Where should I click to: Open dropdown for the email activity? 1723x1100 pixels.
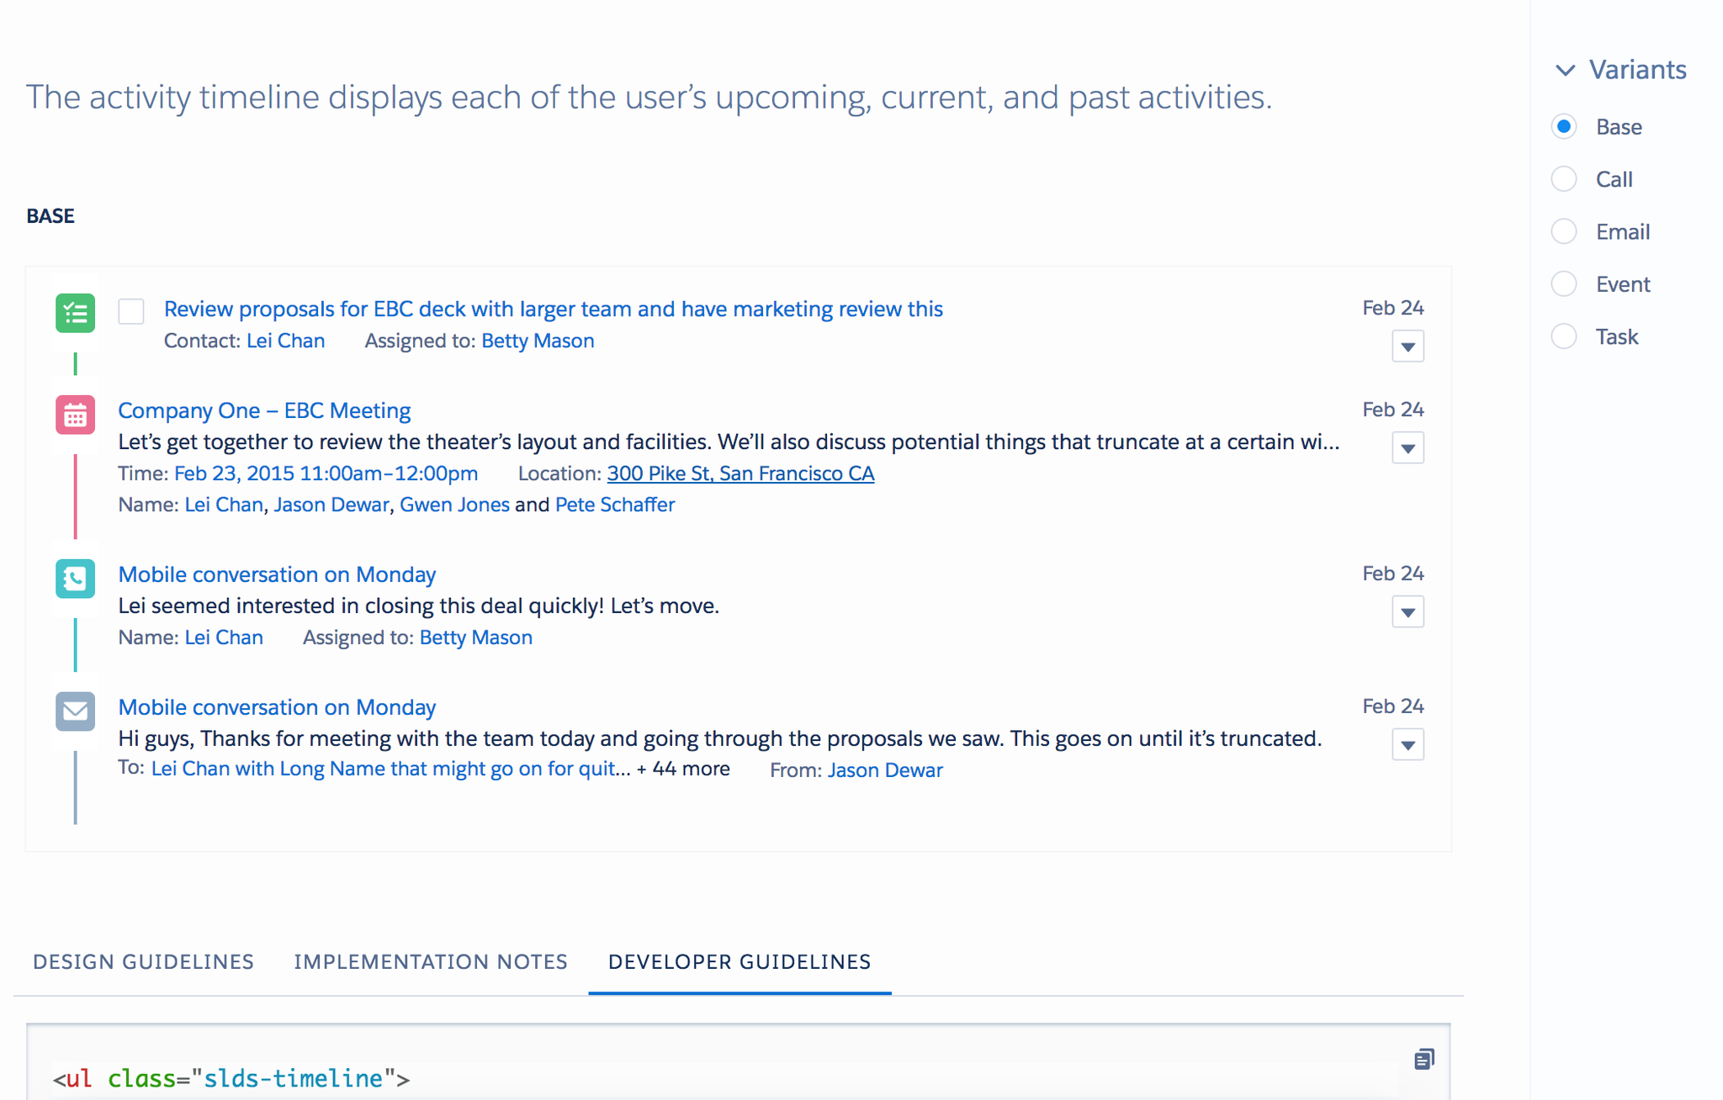click(1408, 745)
